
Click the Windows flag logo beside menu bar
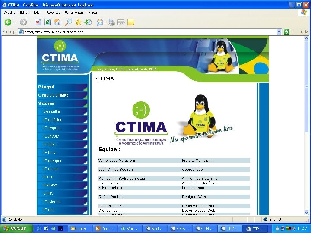(304, 13)
